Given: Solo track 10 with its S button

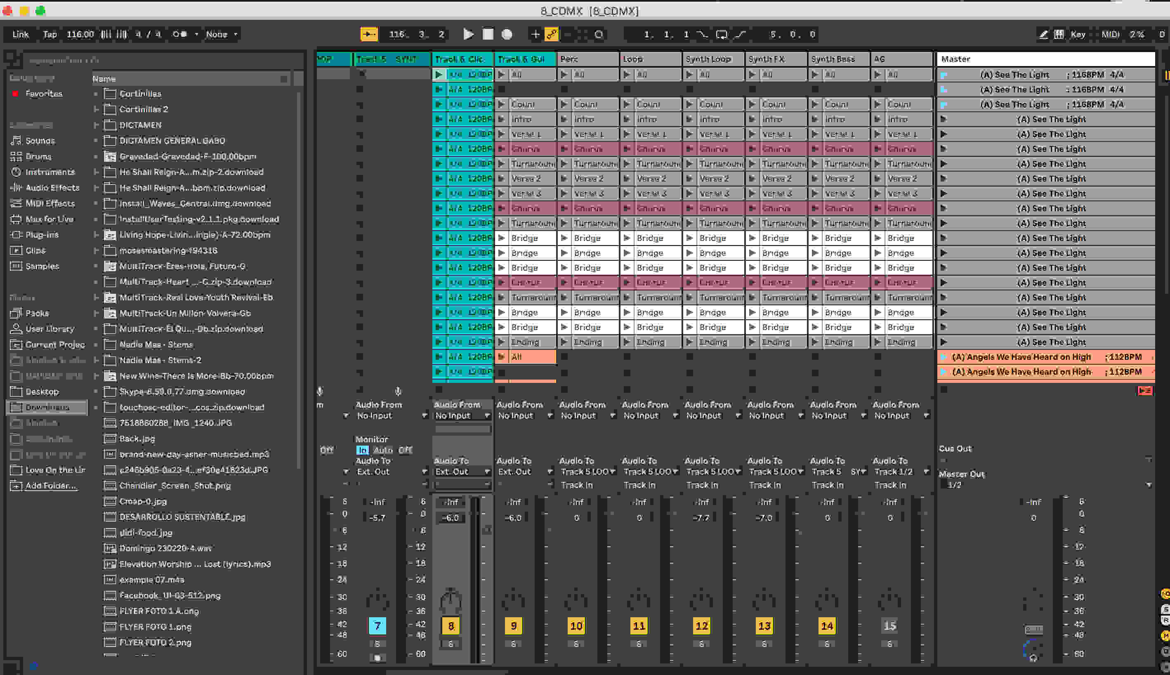Looking at the screenshot, I should tap(576, 644).
